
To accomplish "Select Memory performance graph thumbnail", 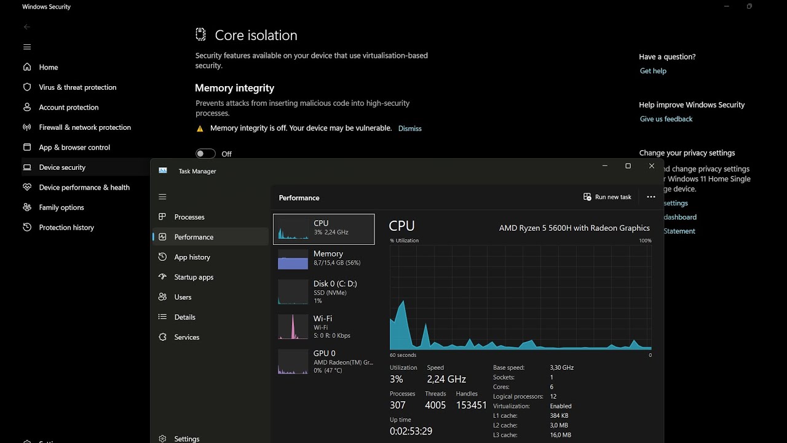I will tap(293, 259).
